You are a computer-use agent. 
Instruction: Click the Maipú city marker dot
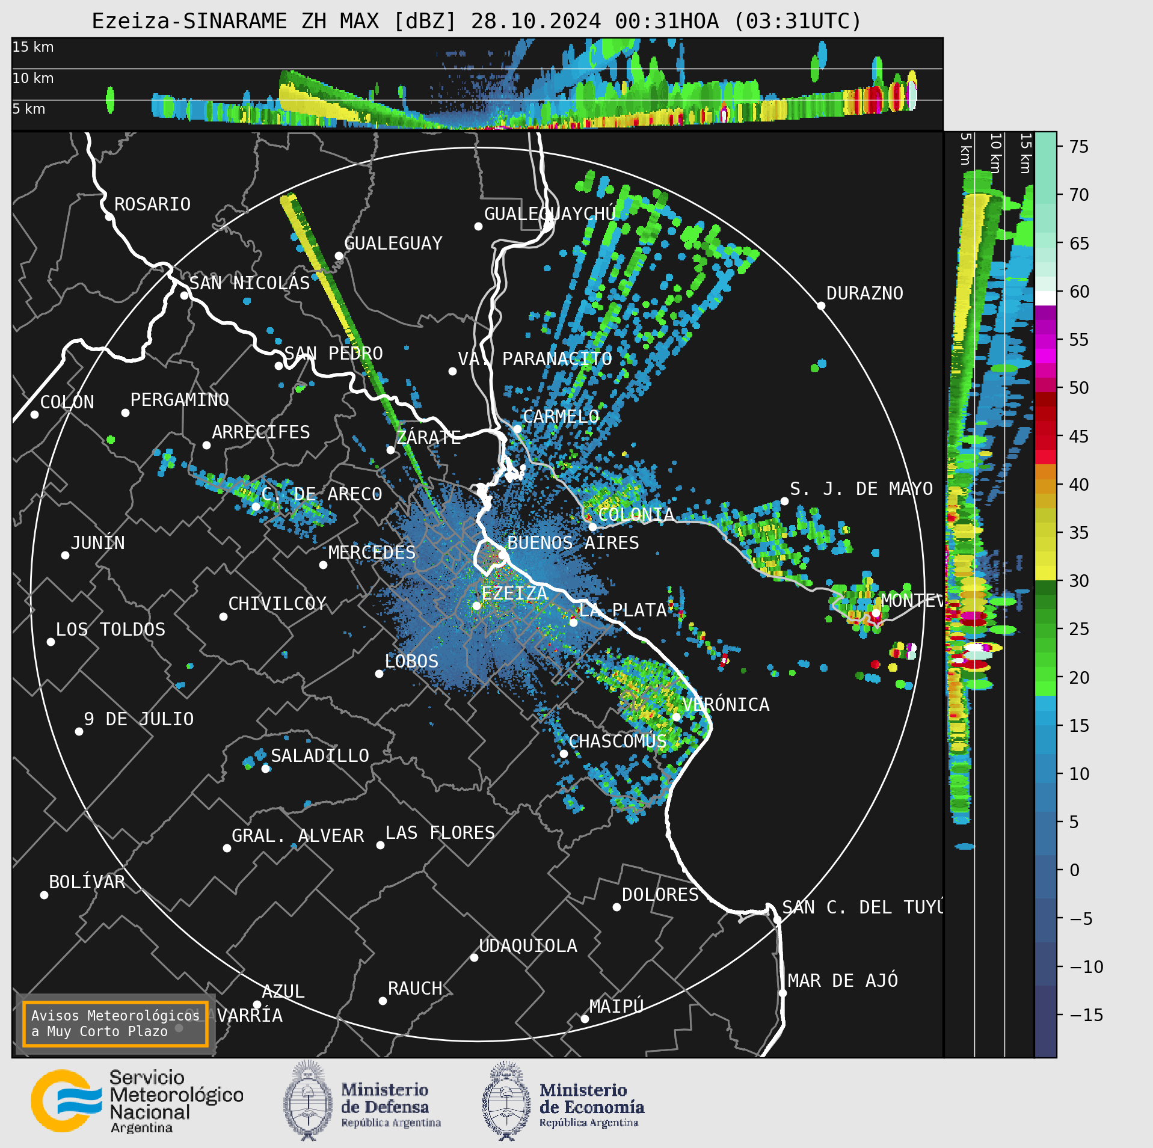coord(585,1019)
